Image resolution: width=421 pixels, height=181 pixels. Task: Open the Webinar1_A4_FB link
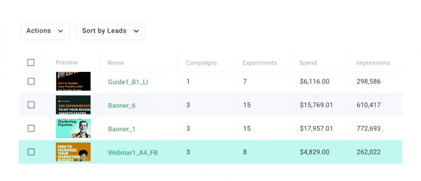point(133,153)
